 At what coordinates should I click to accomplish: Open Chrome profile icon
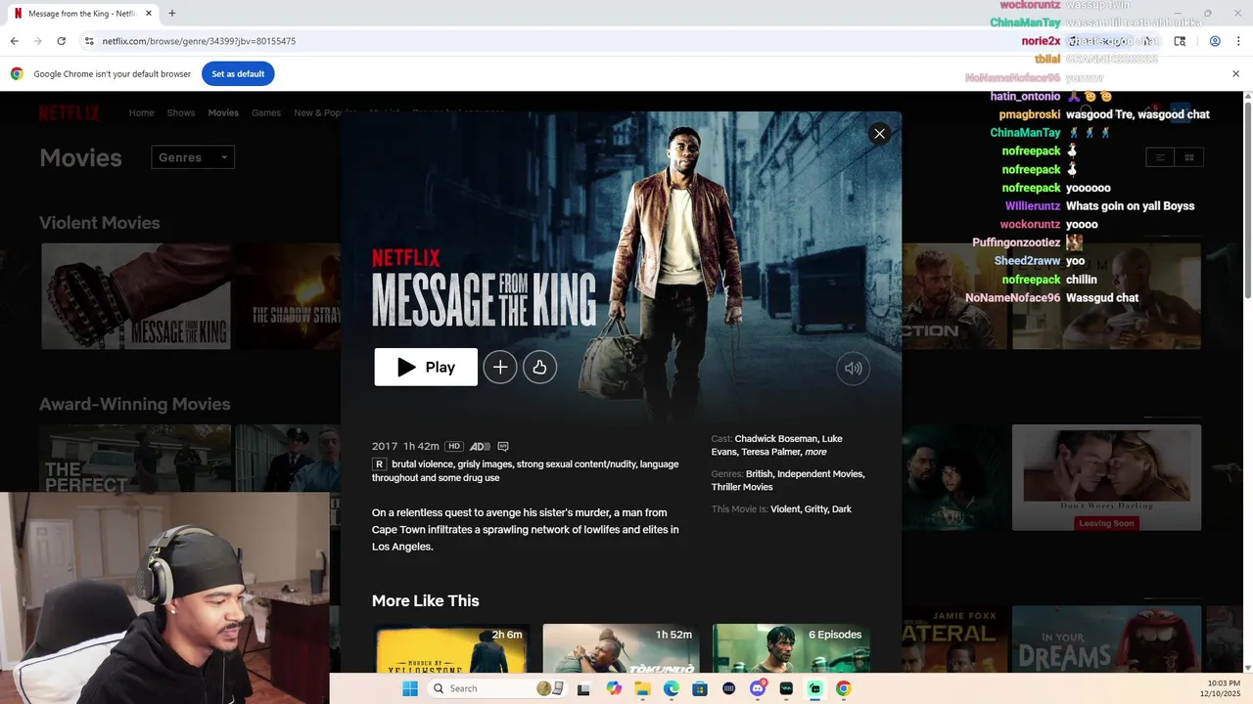click(x=1215, y=41)
